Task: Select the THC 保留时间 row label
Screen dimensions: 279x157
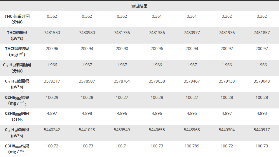Action: tap(17, 19)
